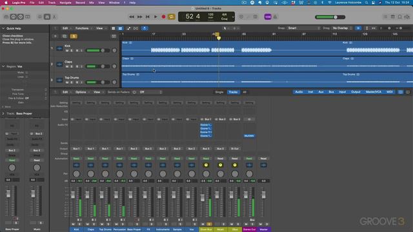Open the Toolbar button in control bar
Screen dimensions: 413x232
tap(27, 17)
